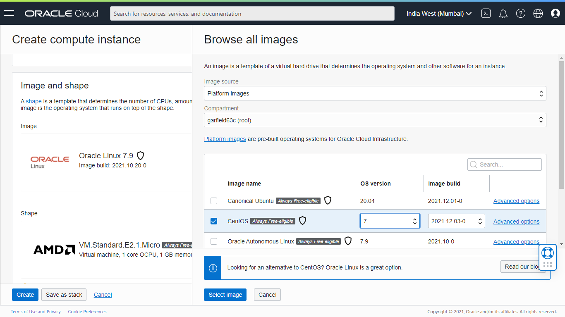Click the Canonical Ubuntu image name
The image size is (565, 317).
coord(251,201)
